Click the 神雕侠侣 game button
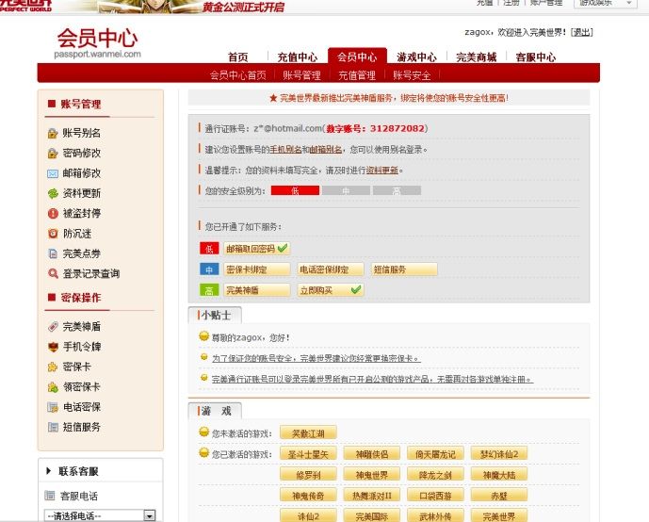This screenshot has height=522, width=649. [372, 454]
